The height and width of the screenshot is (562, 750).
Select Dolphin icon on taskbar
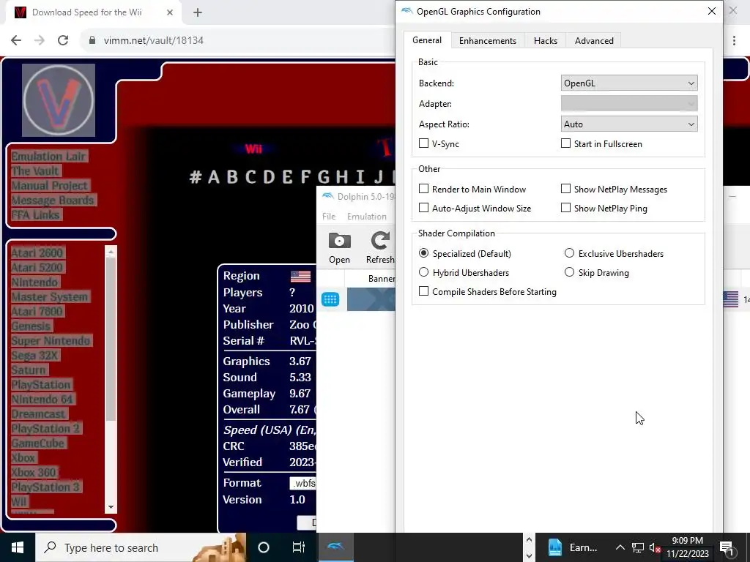click(335, 547)
